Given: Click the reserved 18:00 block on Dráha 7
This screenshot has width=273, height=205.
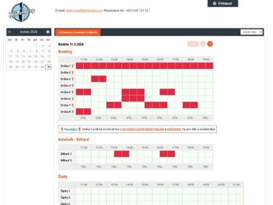Looking at the screenshot, I should 191,105.
